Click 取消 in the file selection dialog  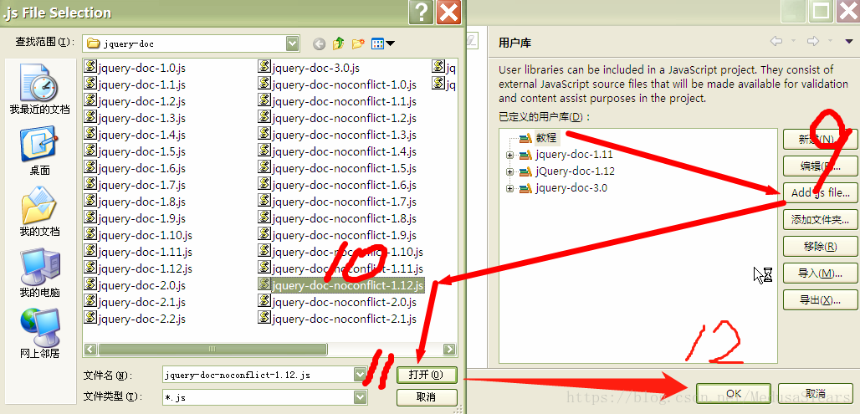[x=427, y=397]
